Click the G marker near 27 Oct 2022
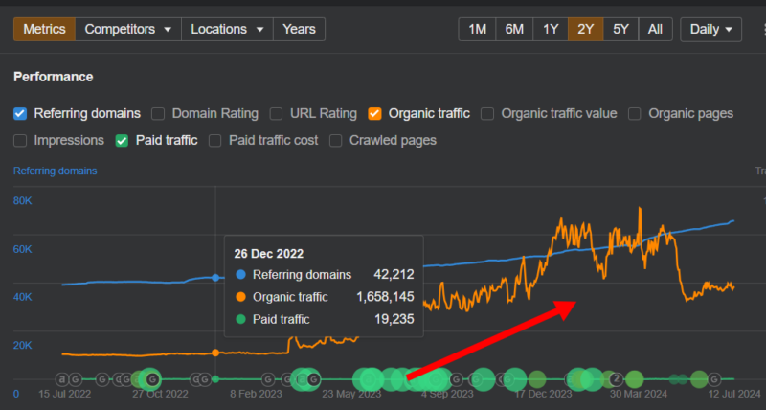Screen dimensions: 766x410 pyautogui.click(x=151, y=379)
